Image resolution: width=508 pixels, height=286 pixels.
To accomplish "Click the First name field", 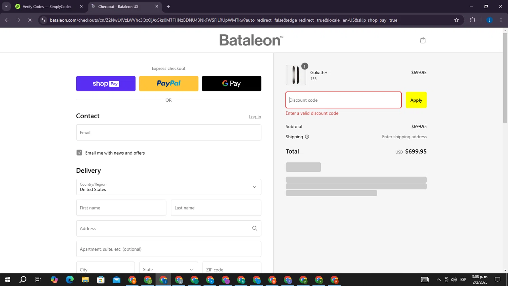I will click(x=121, y=208).
